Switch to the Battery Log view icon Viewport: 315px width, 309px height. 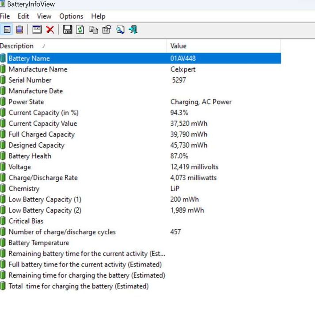[19, 30]
